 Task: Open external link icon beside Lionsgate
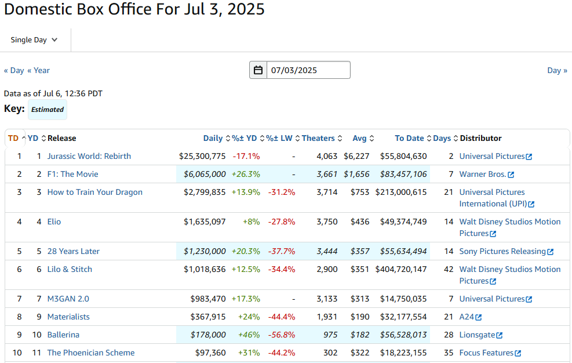(500, 336)
